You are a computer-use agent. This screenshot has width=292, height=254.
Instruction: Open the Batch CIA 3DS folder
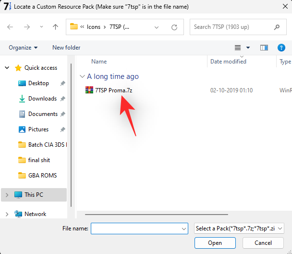(48, 145)
